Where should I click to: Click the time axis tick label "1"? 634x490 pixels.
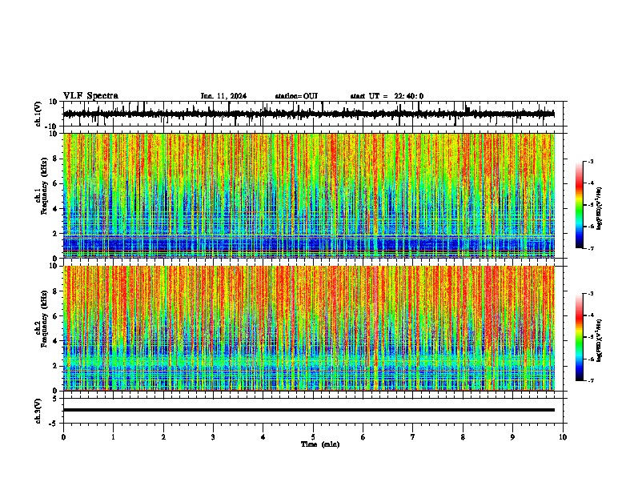pyautogui.click(x=113, y=437)
